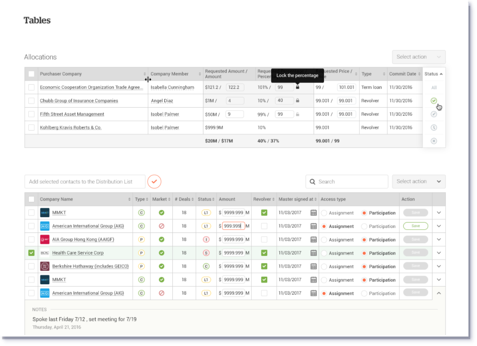
Task: Collapse the notes of the last AIG row
Action: tap(439, 293)
